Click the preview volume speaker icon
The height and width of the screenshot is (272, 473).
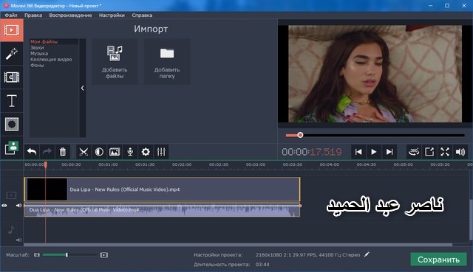pos(460,152)
